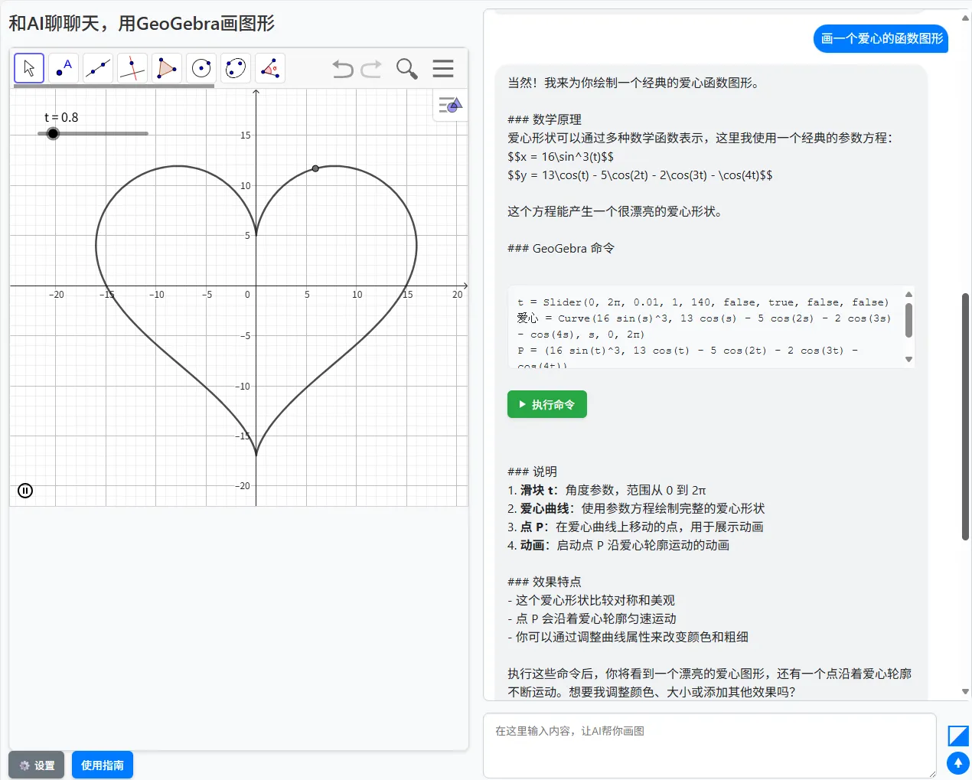Viewport: 972px width, 780px height.
Task: Select the Perpendicular Line tool
Action: (132, 68)
